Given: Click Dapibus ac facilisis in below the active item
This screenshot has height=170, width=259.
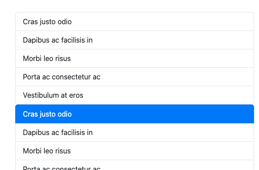Looking at the screenshot, I should click(x=135, y=132).
